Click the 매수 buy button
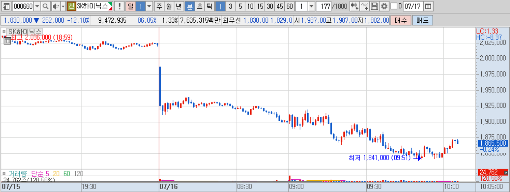Image resolution: width=510 pixels, height=192 pixels. (401, 20)
